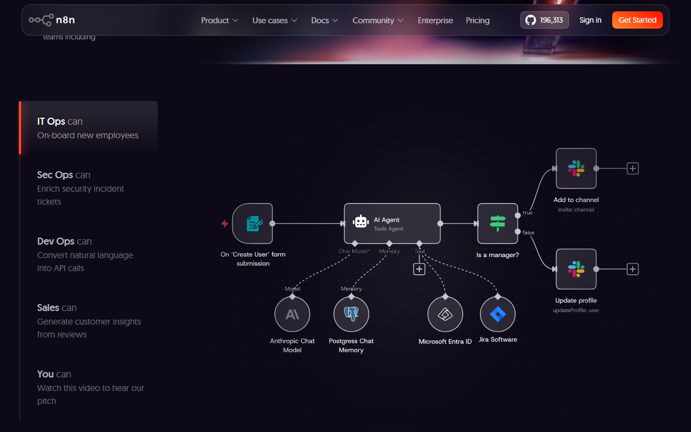
Task: Expand the Use cases menu
Action: (x=275, y=20)
